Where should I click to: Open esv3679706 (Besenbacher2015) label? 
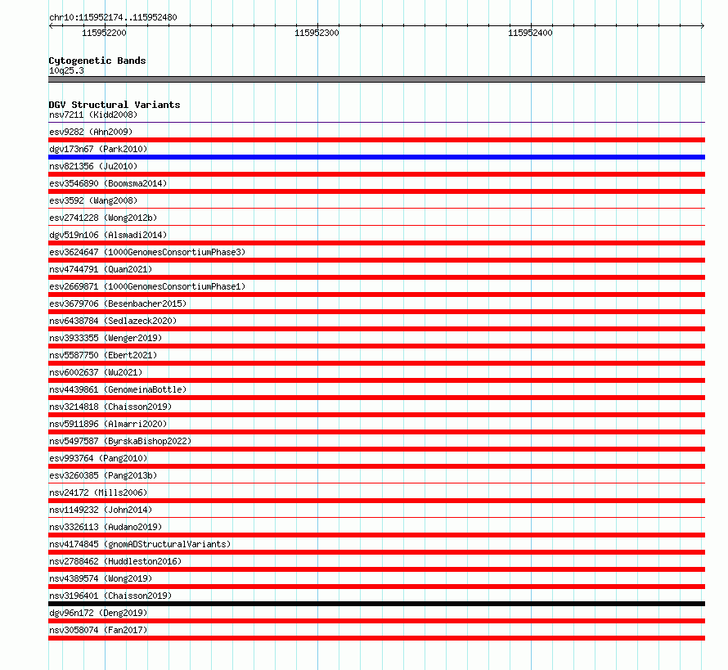click(118, 304)
